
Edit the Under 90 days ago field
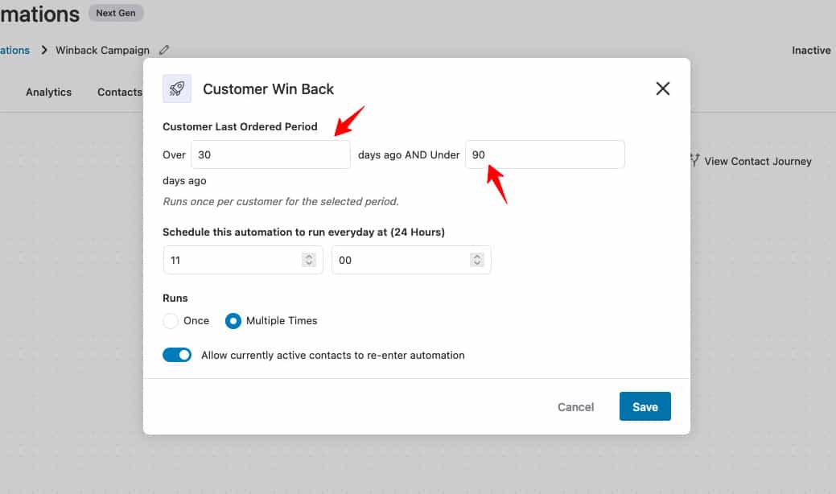[545, 154]
